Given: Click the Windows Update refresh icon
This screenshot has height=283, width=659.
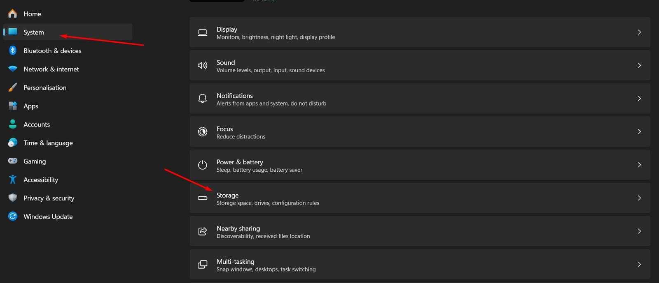Looking at the screenshot, I should pos(13,216).
